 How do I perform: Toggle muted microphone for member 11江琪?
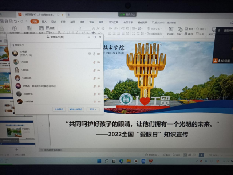[x=94, y=62]
